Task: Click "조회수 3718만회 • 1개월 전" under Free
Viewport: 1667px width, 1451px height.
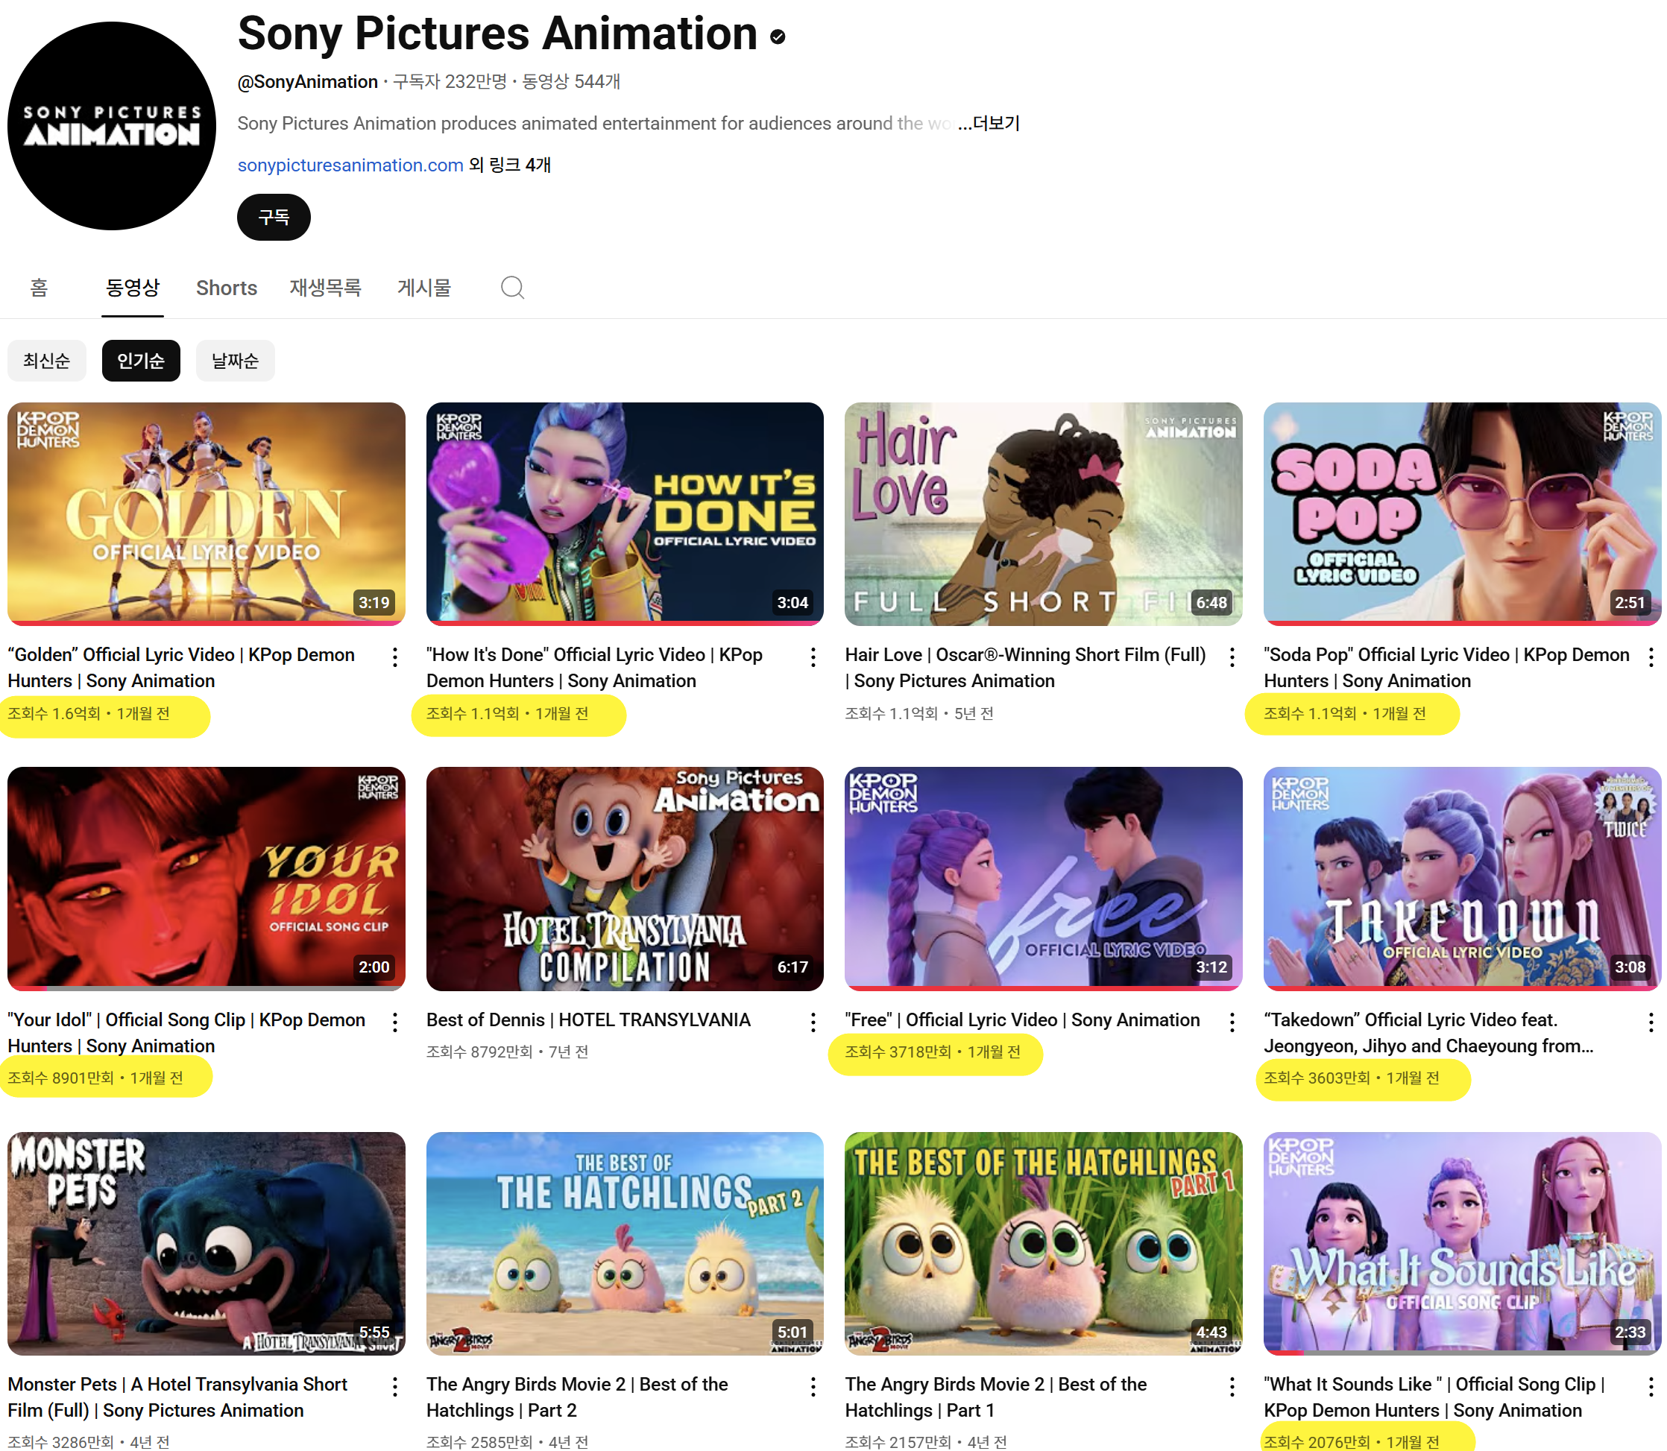Action: coord(933,1052)
